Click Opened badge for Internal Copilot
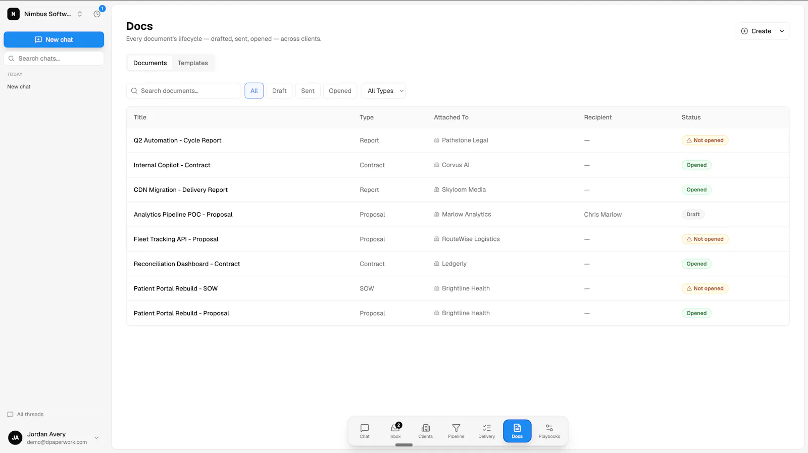The height and width of the screenshot is (453, 808). [x=696, y=165]
